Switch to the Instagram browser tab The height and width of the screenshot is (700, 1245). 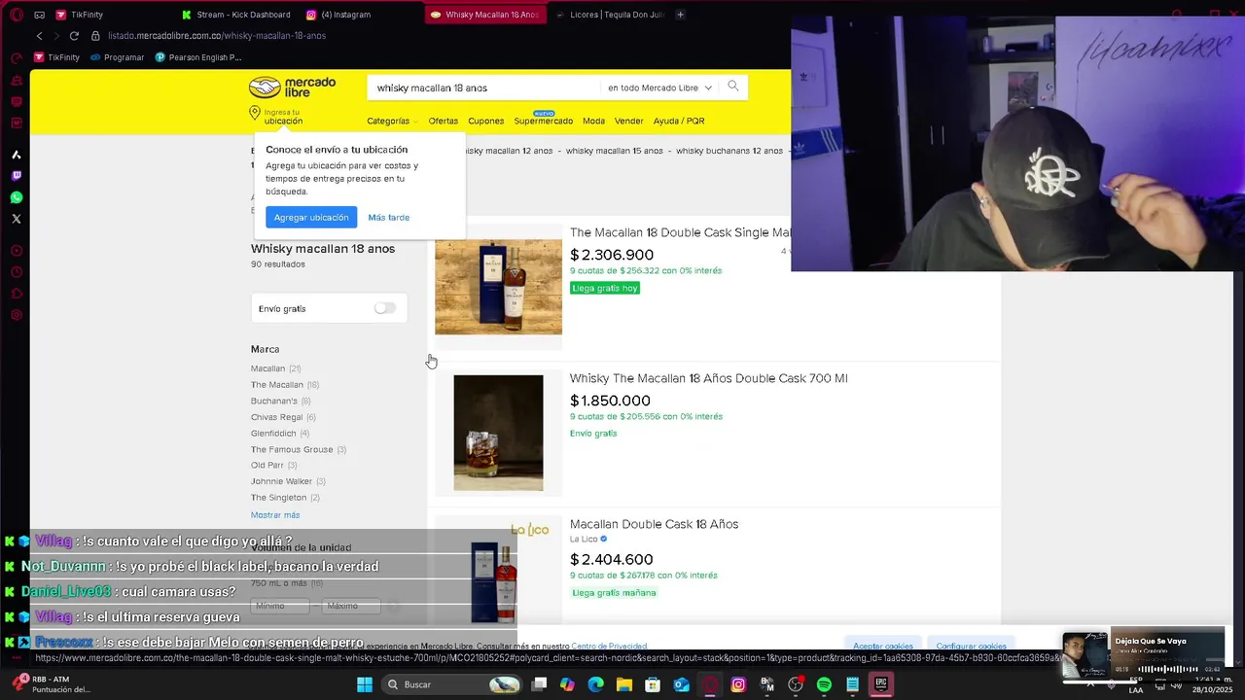click(x=338, y=15)
